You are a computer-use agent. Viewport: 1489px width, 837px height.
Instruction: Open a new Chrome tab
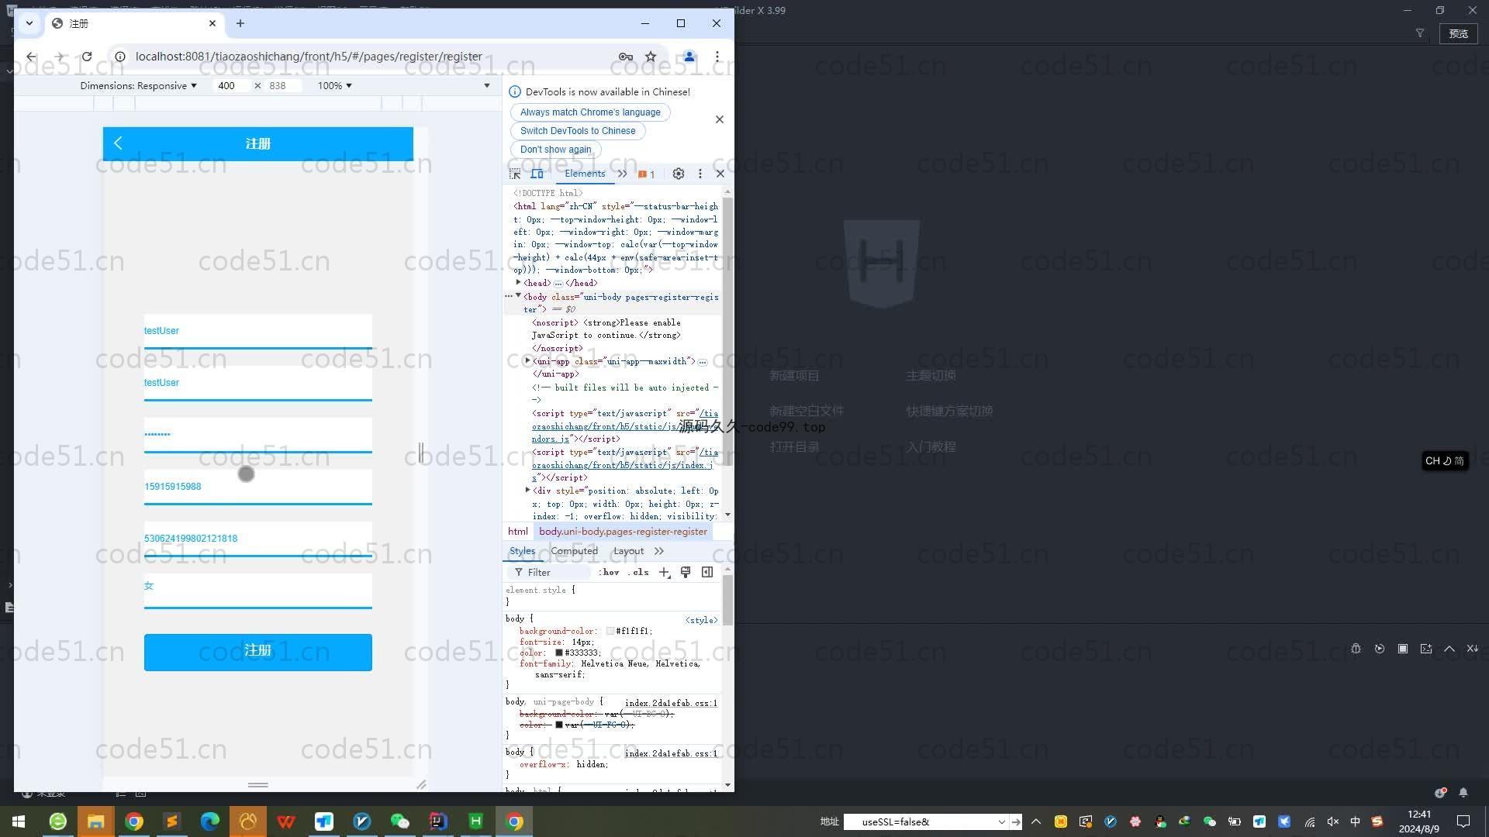coord(240,23)
